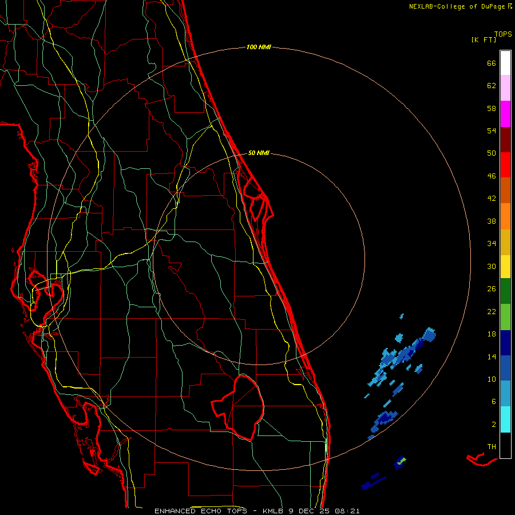515x515 pixels.
Task: Select the light blue swatch in the legend
Action: pos(505,394)
